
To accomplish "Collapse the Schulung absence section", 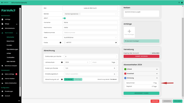I will pos(157,78).
